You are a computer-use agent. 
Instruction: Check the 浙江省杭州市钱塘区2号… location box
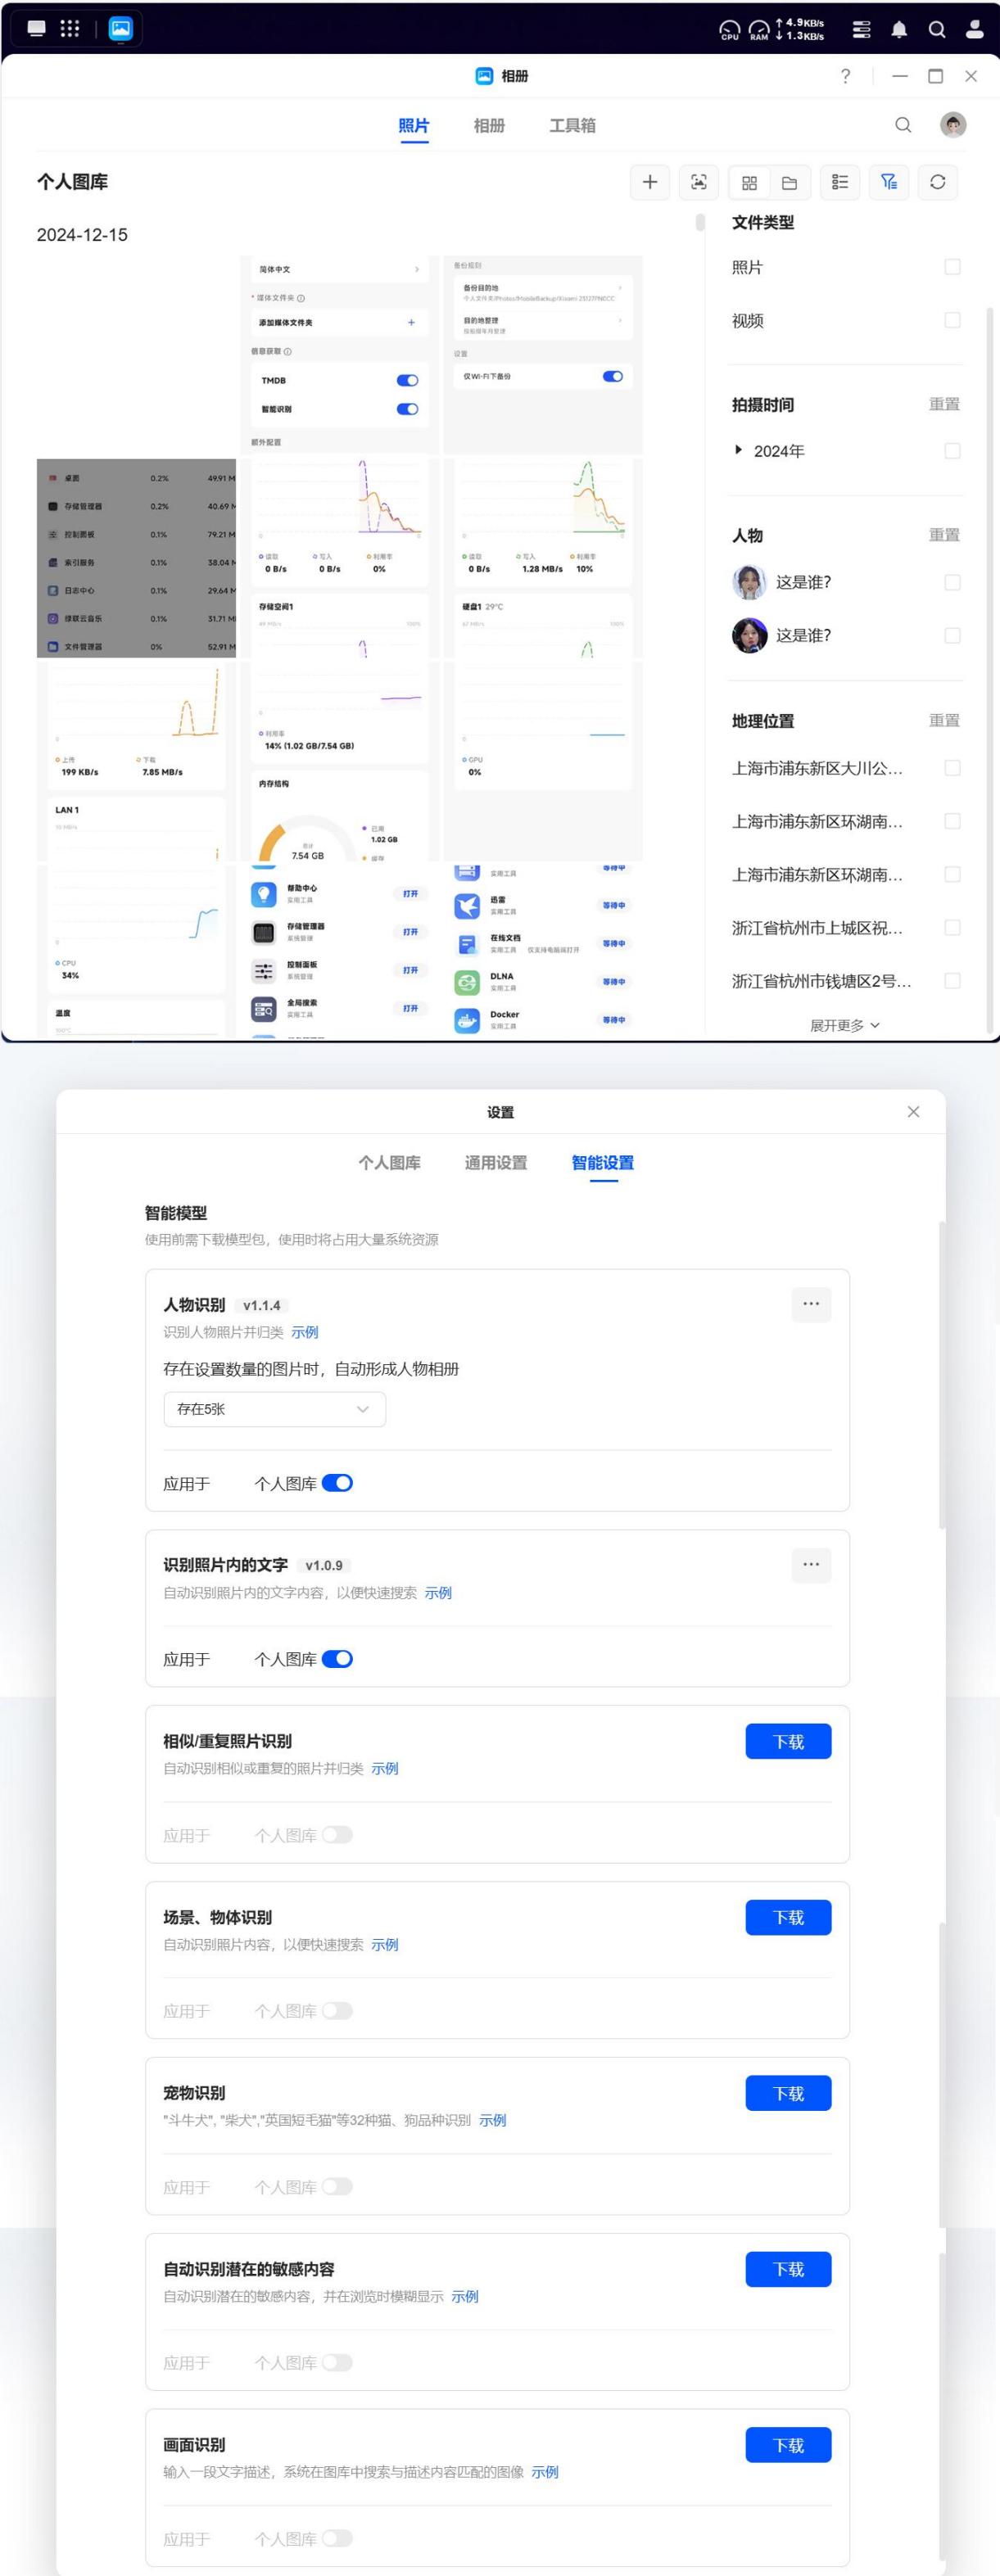pos(952,981)
